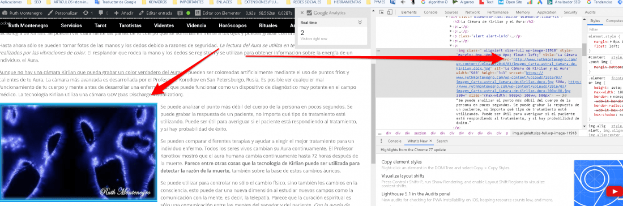Open the updates icon showing 1
This screenshot has width=623, height=206.
pos(86,13)
